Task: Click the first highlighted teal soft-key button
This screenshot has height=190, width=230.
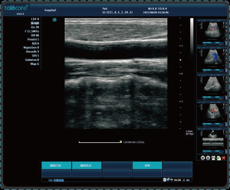Action: [56, 165]
